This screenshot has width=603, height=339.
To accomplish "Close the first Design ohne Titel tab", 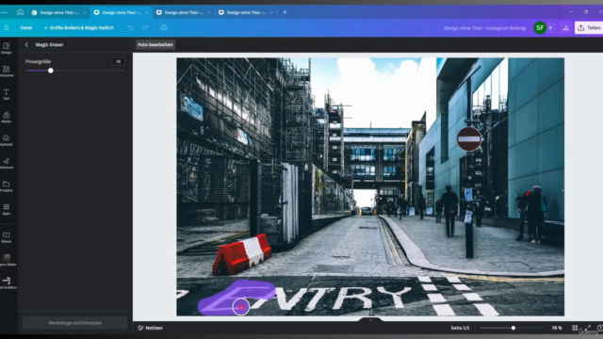I will coord(84,12).
